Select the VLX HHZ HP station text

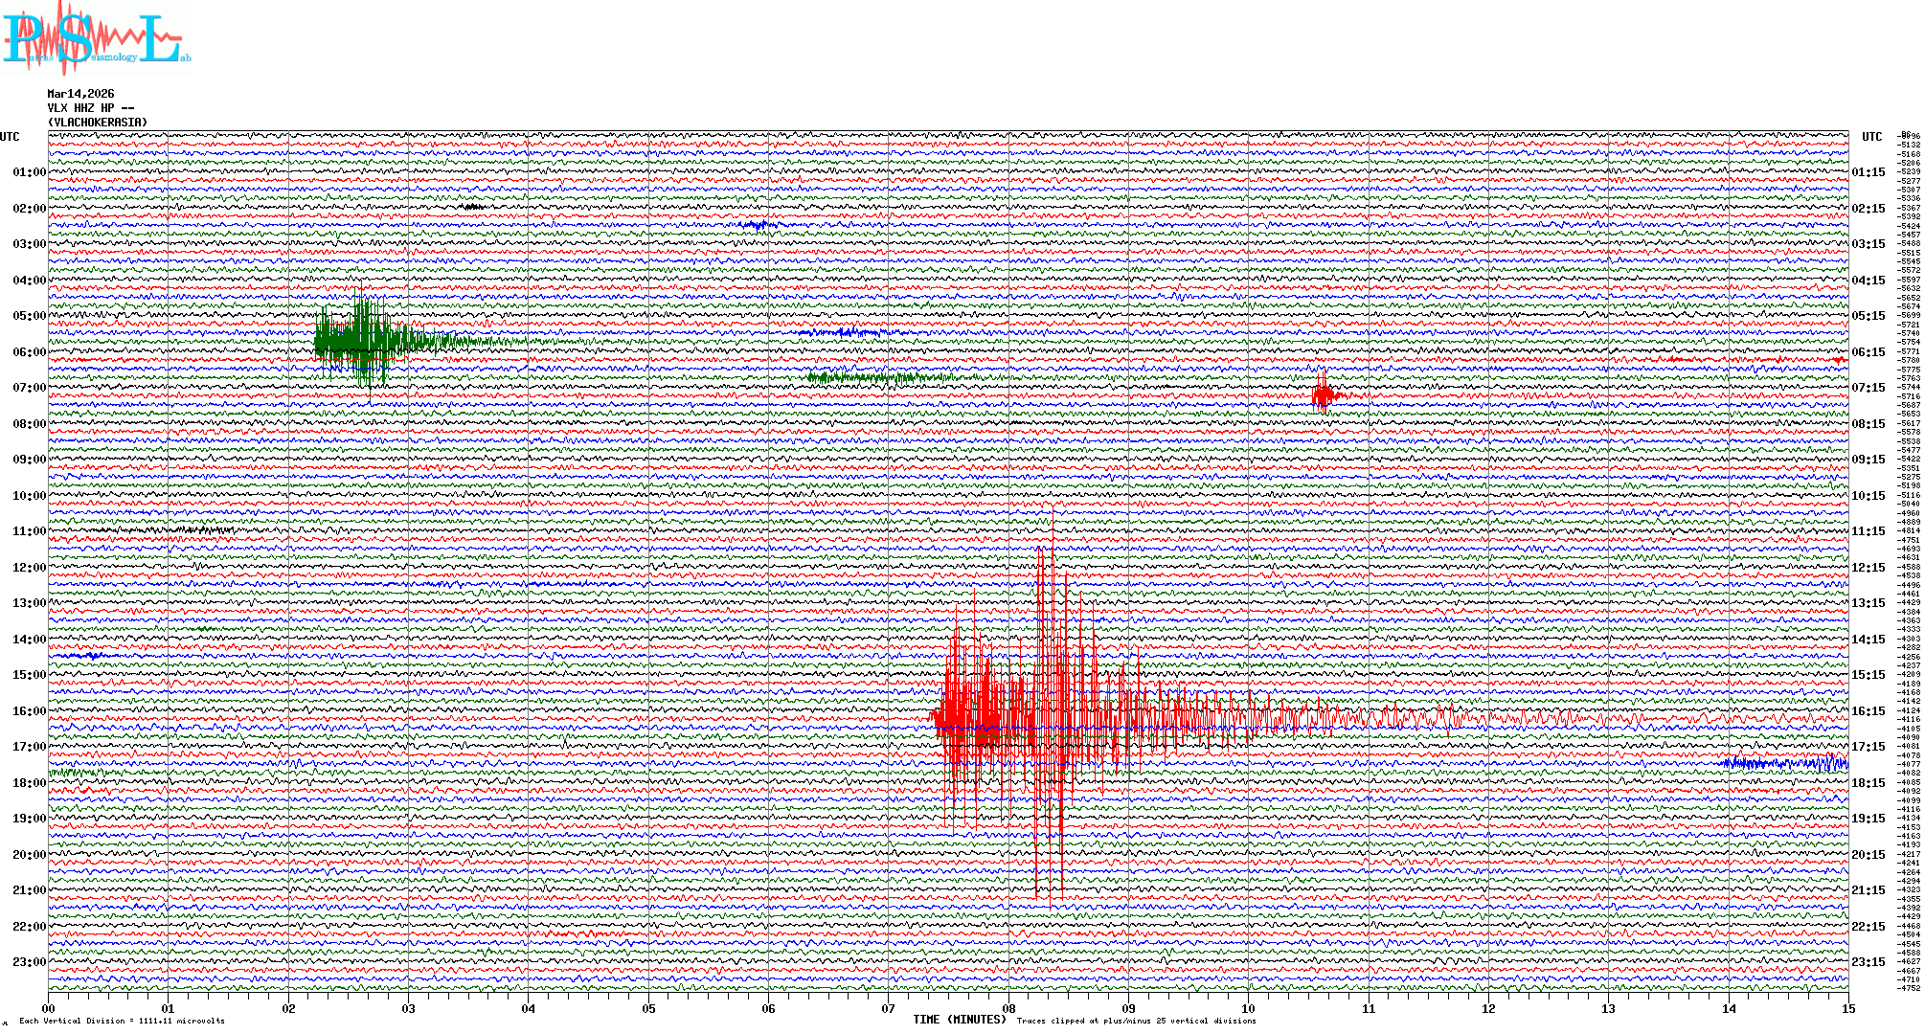[x=91, y=108]
